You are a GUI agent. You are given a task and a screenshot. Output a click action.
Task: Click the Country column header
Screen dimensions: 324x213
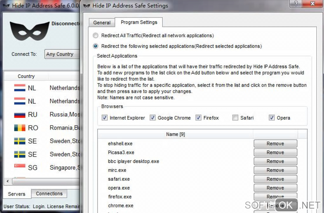pyautogui.click(x=26, y=76)
